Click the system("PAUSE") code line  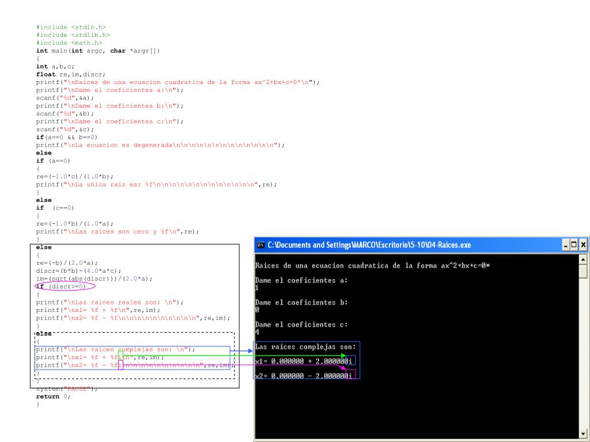coord(67,389)
